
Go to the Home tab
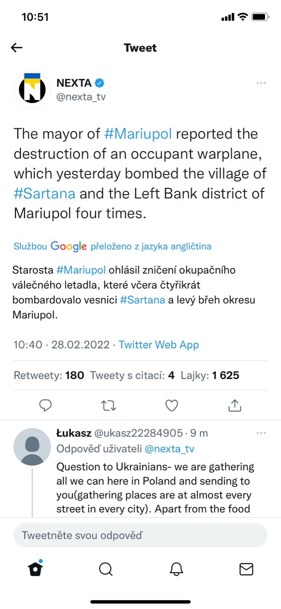pos(35,569)
